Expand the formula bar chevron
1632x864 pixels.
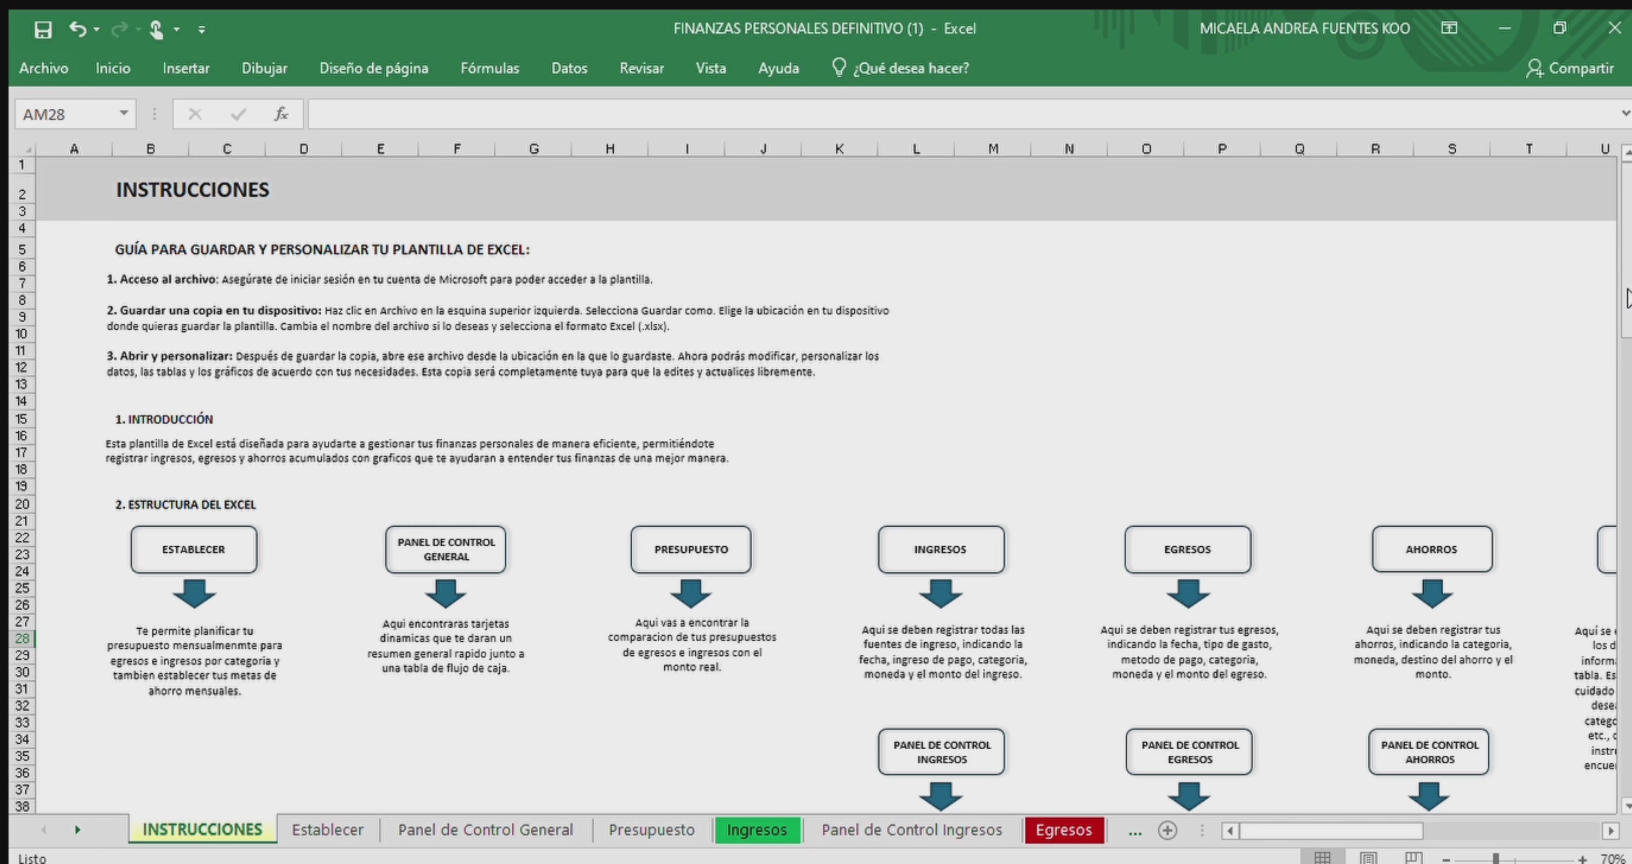[x=1625, y=113]
